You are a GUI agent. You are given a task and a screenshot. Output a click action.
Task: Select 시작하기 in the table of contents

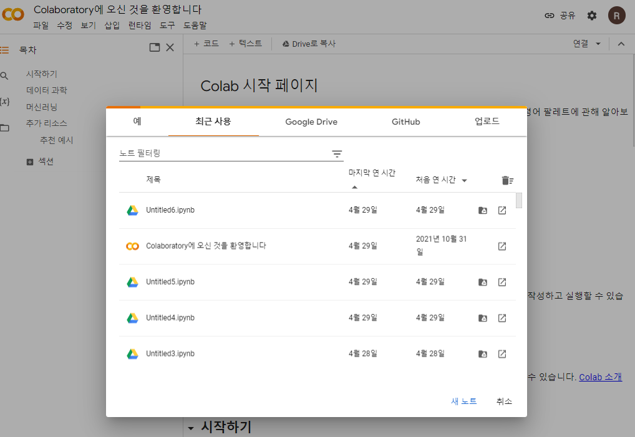tap(42, 74)
